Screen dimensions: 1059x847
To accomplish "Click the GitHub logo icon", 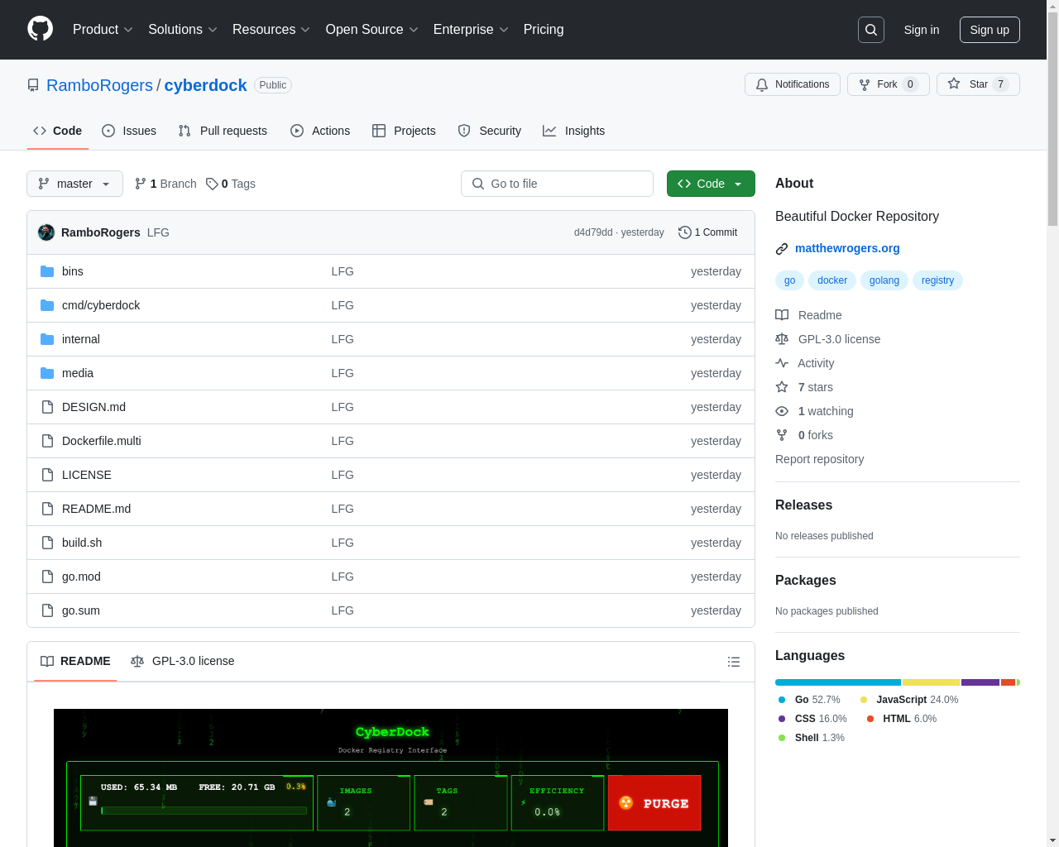I will click(40, 29).
